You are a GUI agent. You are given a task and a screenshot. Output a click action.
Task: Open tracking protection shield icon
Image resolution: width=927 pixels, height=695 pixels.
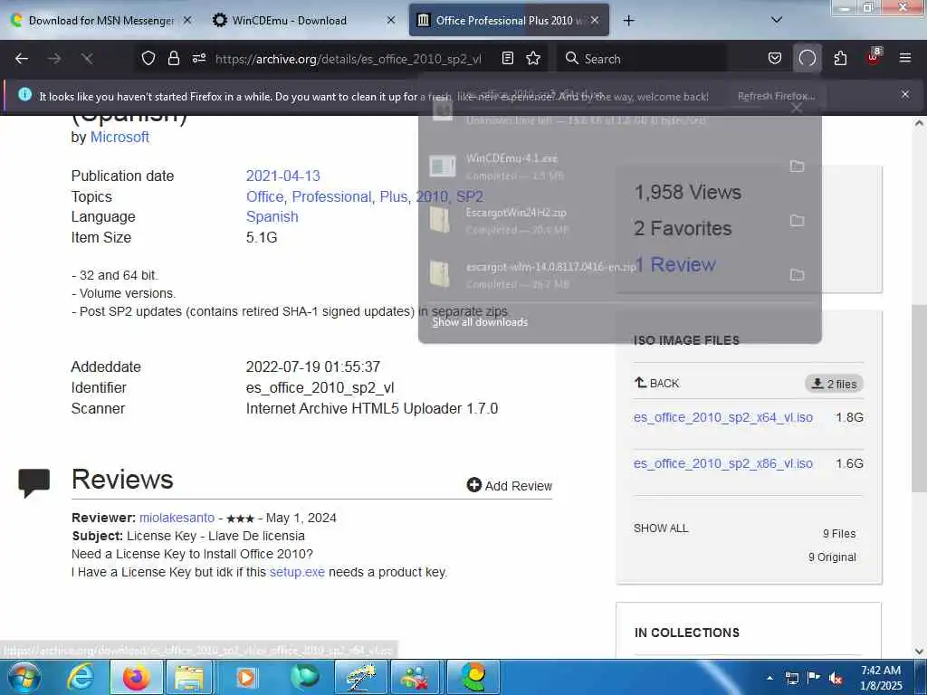click(148, 59)
